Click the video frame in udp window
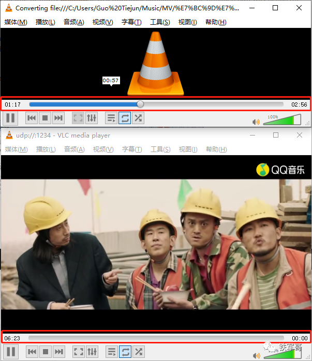The height and width of the screenshot is (361, 312). coord(156,244)
